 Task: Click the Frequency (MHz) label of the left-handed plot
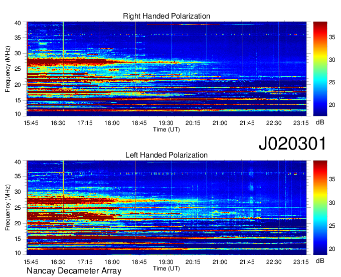tap(8, 208)
